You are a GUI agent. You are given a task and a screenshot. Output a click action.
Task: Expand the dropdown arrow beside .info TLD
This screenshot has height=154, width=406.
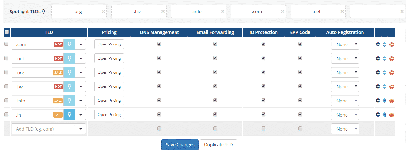81,101
